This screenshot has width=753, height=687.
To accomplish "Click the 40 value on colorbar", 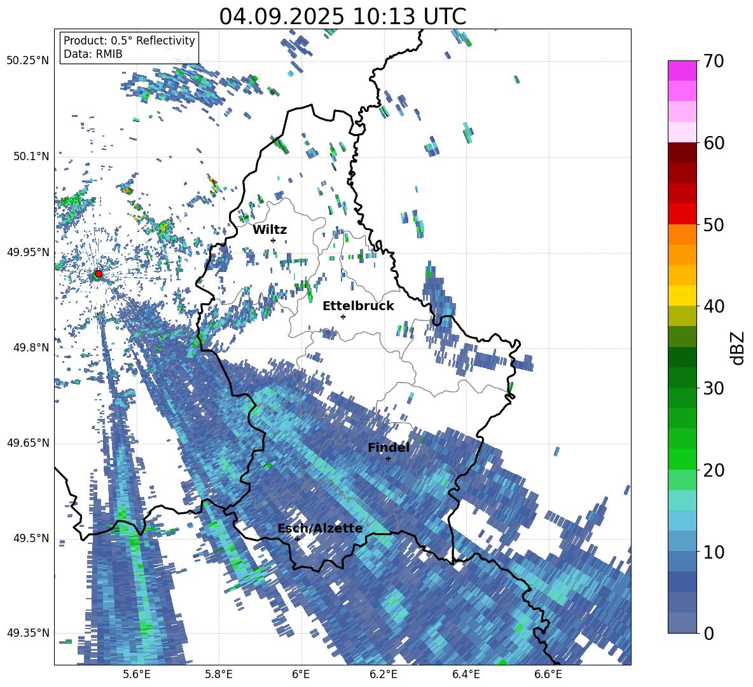I will 714,306.
